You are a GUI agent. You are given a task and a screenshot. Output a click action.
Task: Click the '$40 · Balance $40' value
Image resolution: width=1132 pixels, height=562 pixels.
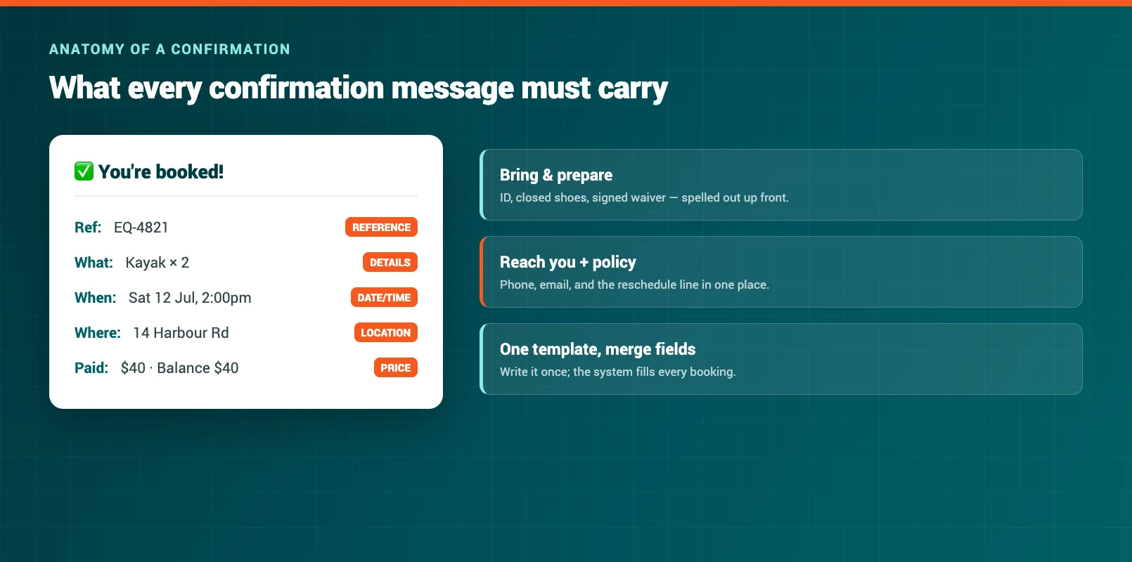pyautogui.click(x=180, y=368)
